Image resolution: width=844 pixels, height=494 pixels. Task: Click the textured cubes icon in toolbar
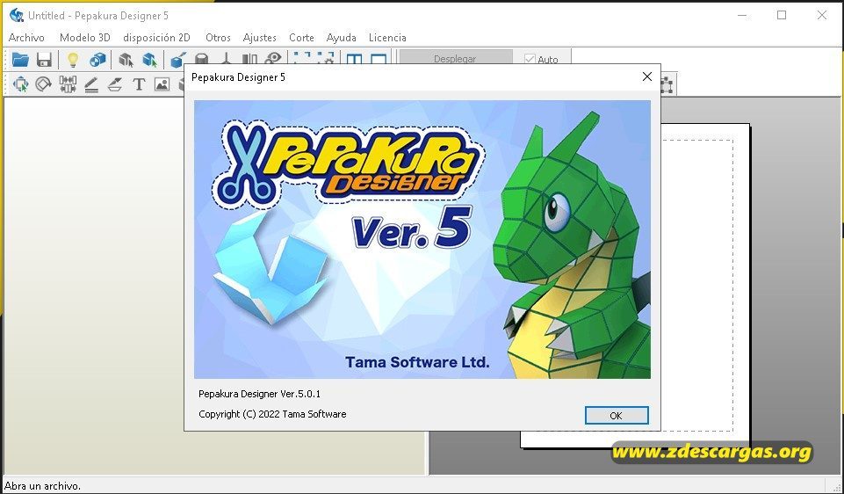coord(97,59)
